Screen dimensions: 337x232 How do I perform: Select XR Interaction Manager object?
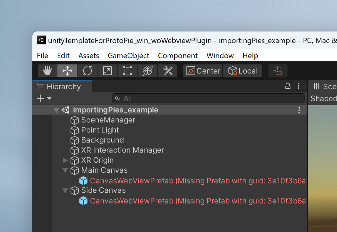[x=123, y=150]
